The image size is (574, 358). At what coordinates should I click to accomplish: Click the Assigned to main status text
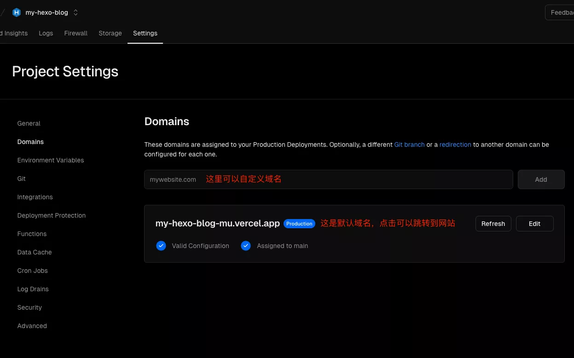(283, 246)
